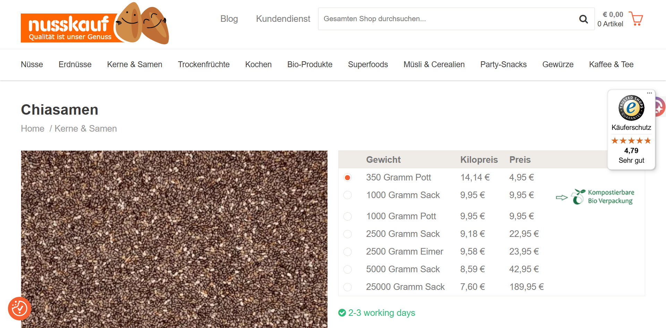666x328 pixels.
Task: Expand the Trockenfrüchte menu
Action: 204,64
